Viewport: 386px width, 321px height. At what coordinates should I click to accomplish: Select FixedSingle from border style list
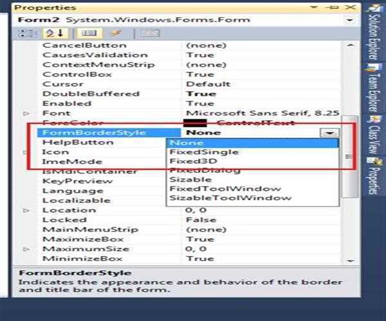tap(194, 152)
